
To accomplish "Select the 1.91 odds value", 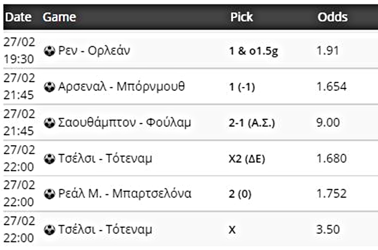I will pos(327,51).
